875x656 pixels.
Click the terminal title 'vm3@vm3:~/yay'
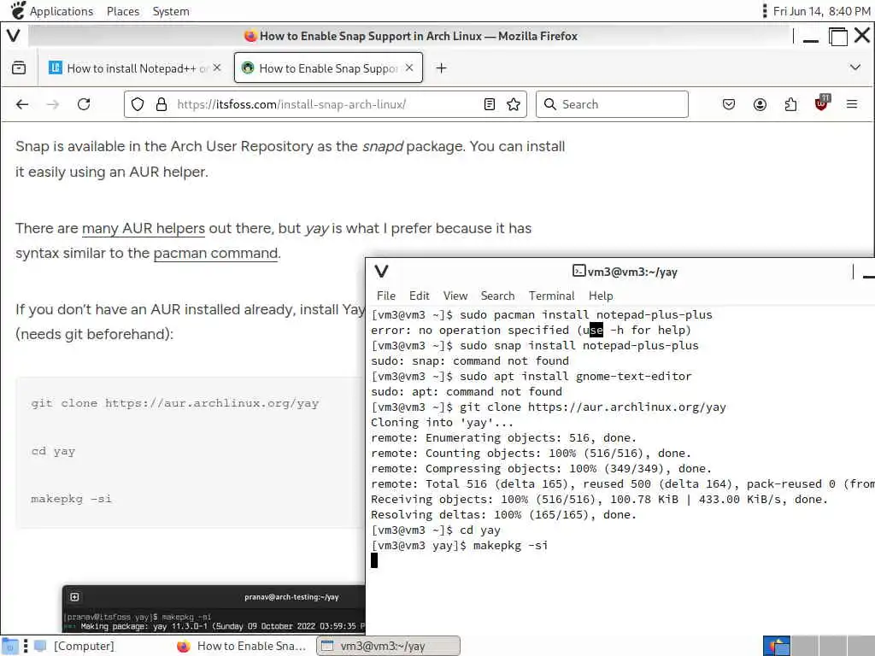[x=625, y=272]
